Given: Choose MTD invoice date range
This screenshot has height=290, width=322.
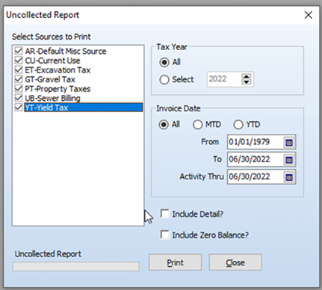Looking at the screenshot, I should pyautogui.click(x=197, y=124).
